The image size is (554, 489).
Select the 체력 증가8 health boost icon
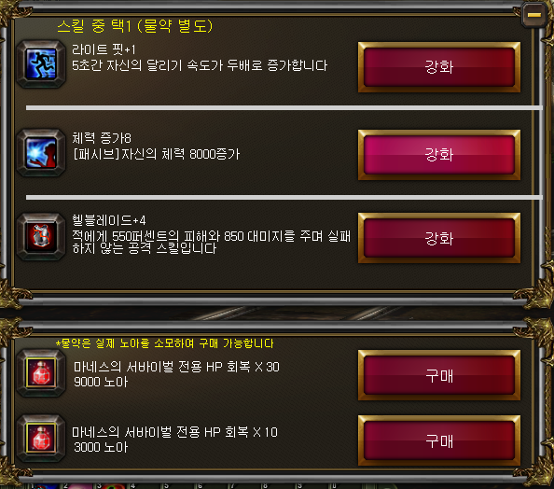41,152
